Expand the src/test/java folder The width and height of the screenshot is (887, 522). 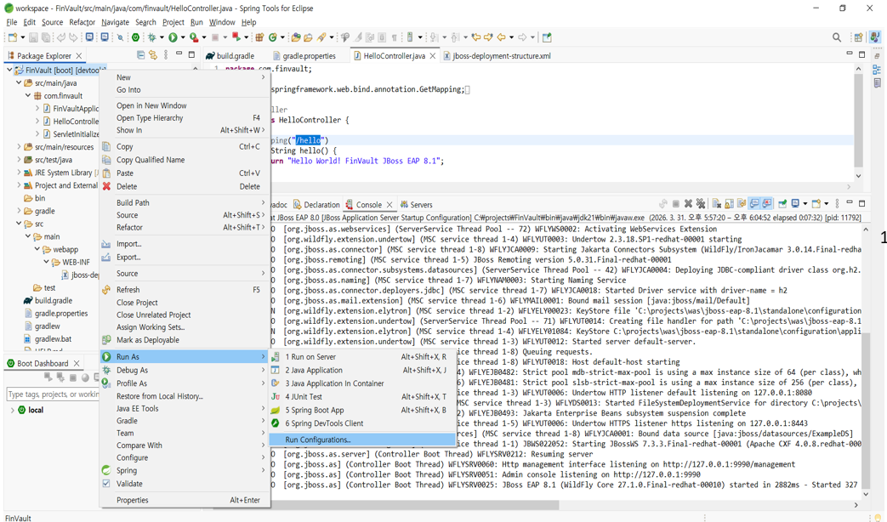coord(19,160)
